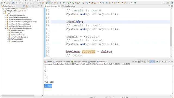Click the Debug bug icon in the toolbar

64,3
